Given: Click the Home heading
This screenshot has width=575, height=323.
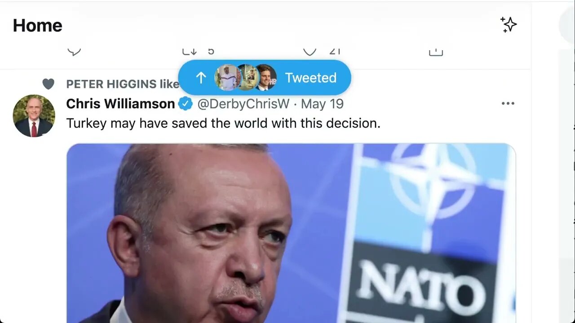Looking at the screenshot, I should 37,25.
